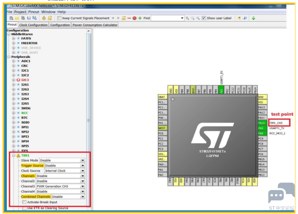Open the File menu
The width and height of the screenshot is (298, 214).
(x=9, y=12)
